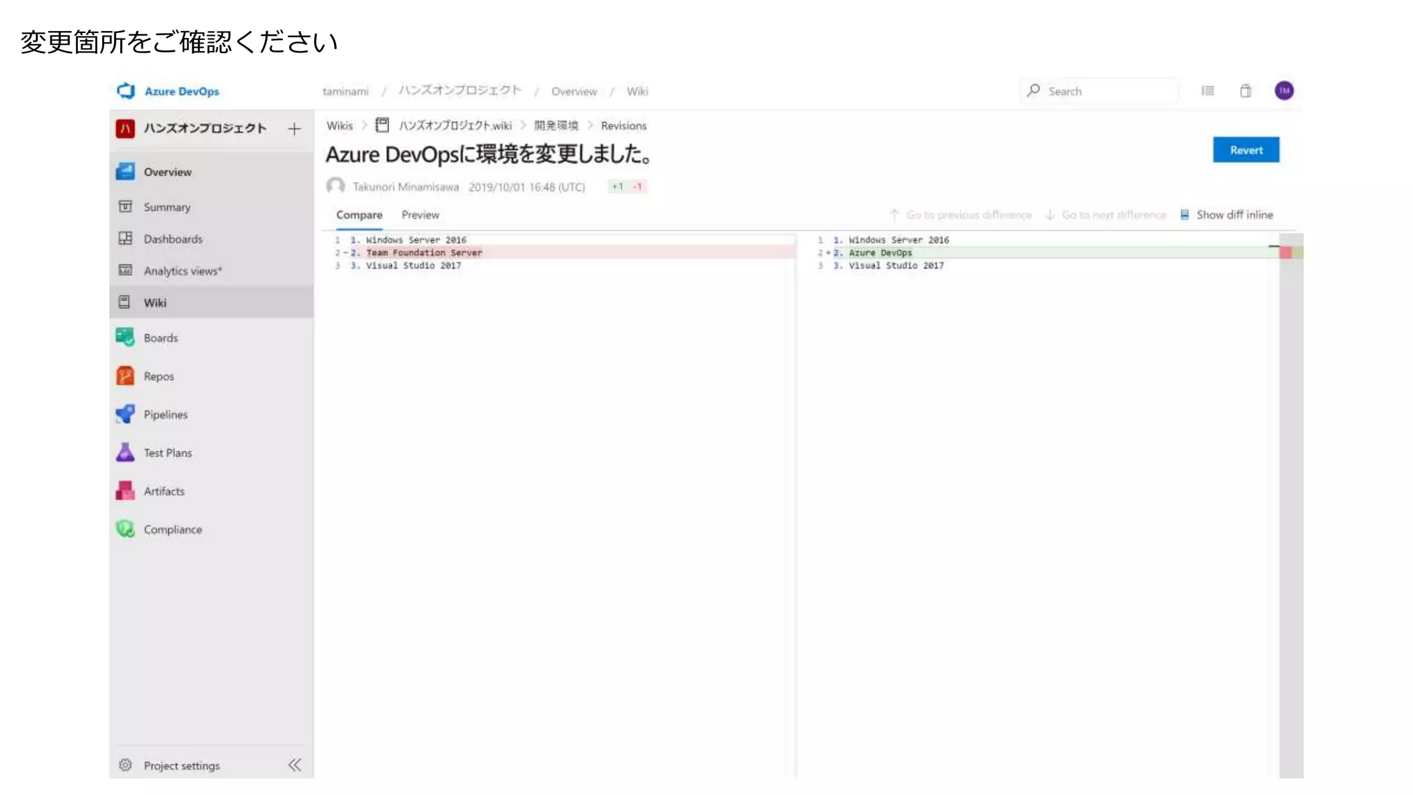This screenshot has height=795, width=1413.
Task: Open the Pipelines hub icon
Action: (x=126, y=414)
